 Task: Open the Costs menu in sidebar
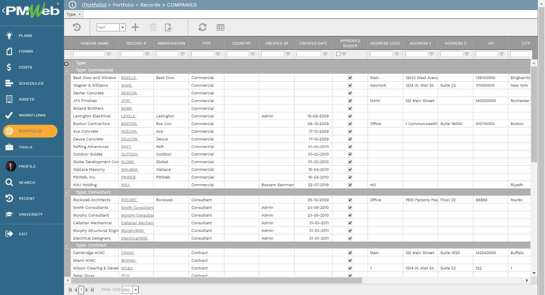click(x=25, y=67)
